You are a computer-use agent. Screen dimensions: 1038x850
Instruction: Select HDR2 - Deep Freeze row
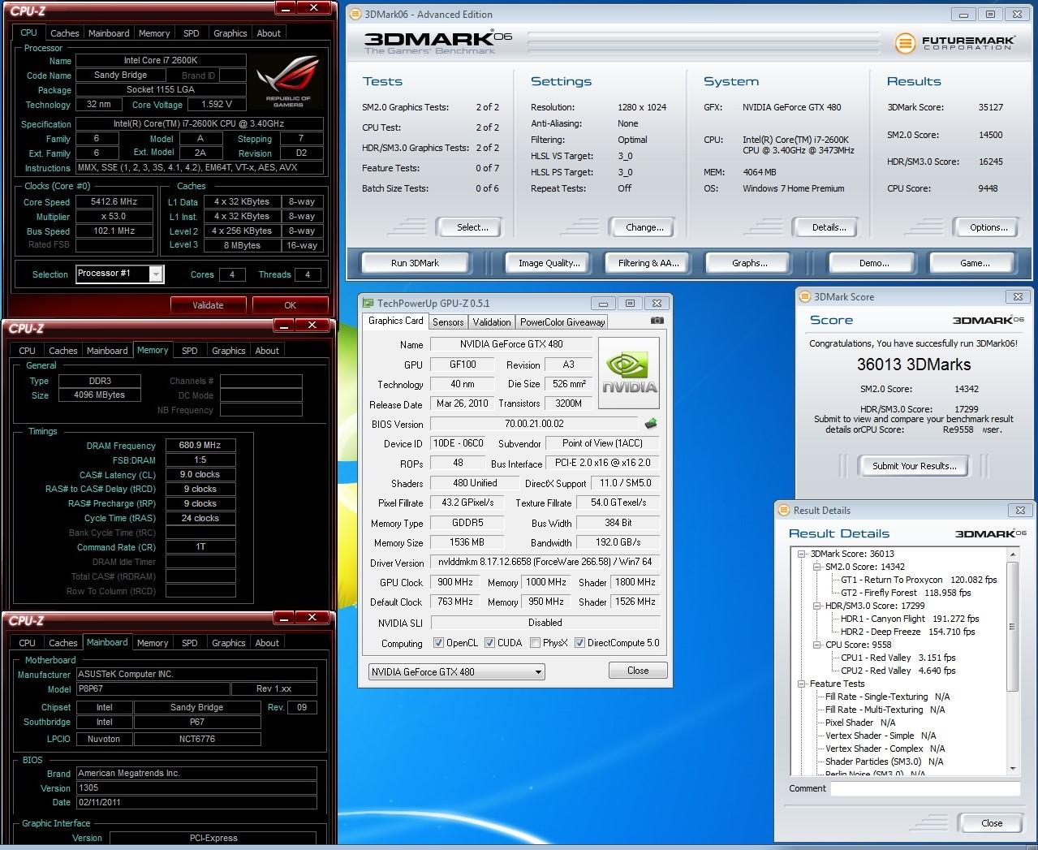(907, 632)
